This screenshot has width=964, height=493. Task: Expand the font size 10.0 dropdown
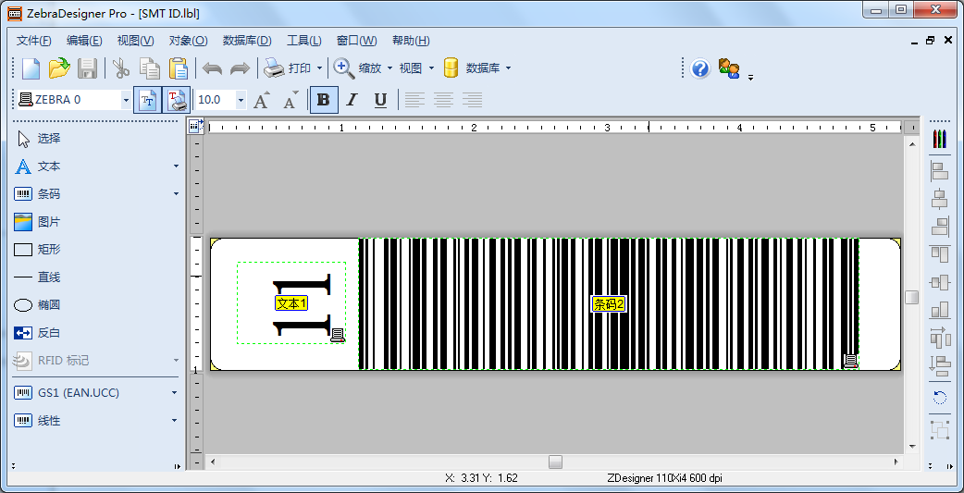point(241,100)
